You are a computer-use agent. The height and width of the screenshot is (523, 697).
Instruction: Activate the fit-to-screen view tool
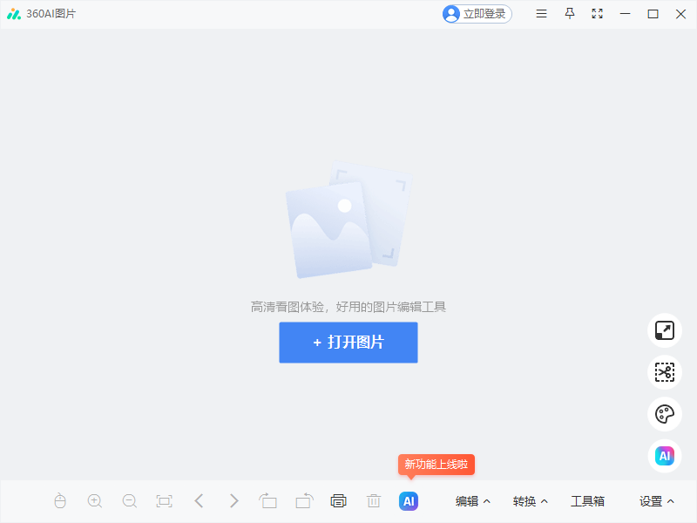tap(164, 500)
